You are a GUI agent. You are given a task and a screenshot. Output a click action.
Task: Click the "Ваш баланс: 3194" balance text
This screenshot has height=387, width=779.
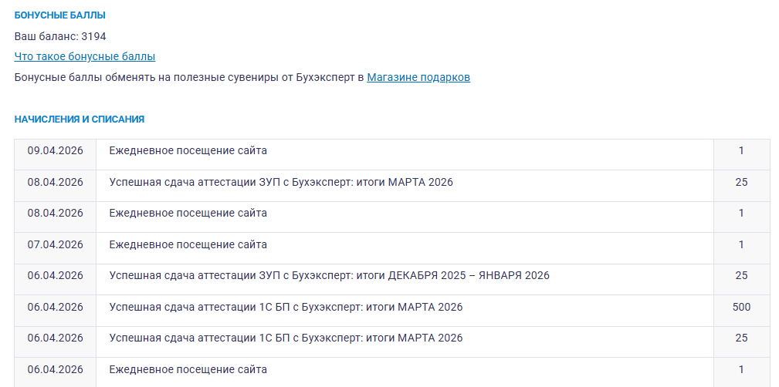click(x=60, y=36)
